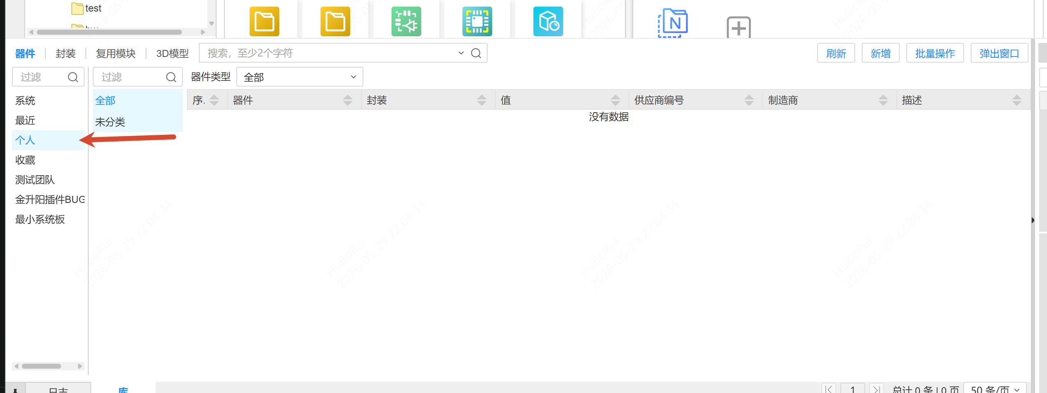
Task: Sort by the 制造商 column arrows
Action: click(883, 100)
